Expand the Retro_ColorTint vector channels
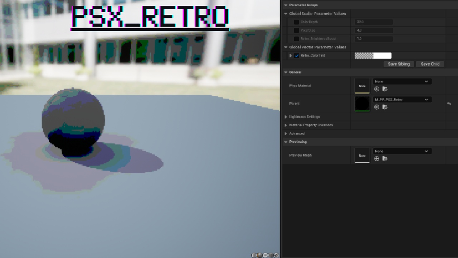The width and height of the screenshot is (458, 258). click(291, 56)
